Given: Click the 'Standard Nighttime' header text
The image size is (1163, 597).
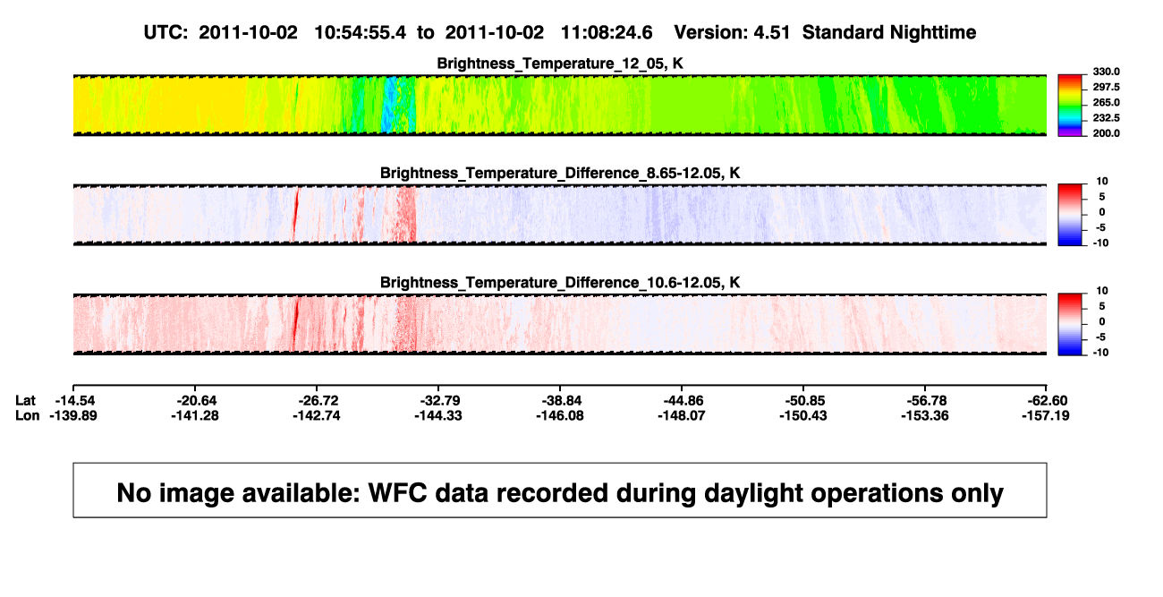Looking at the screenshot, I should click(889, 32).
